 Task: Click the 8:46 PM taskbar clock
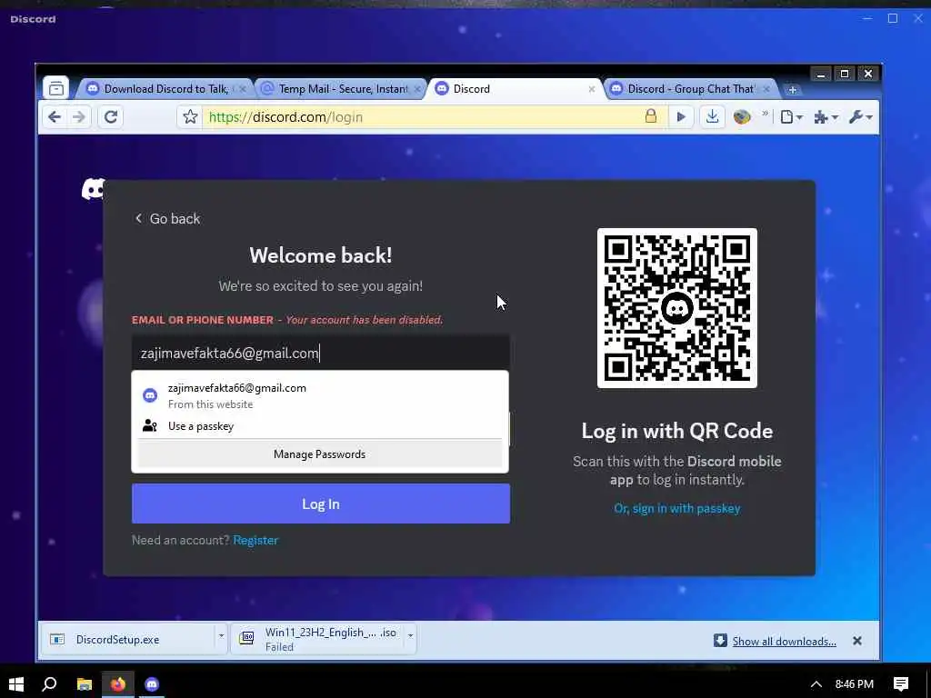click(855, 684)
